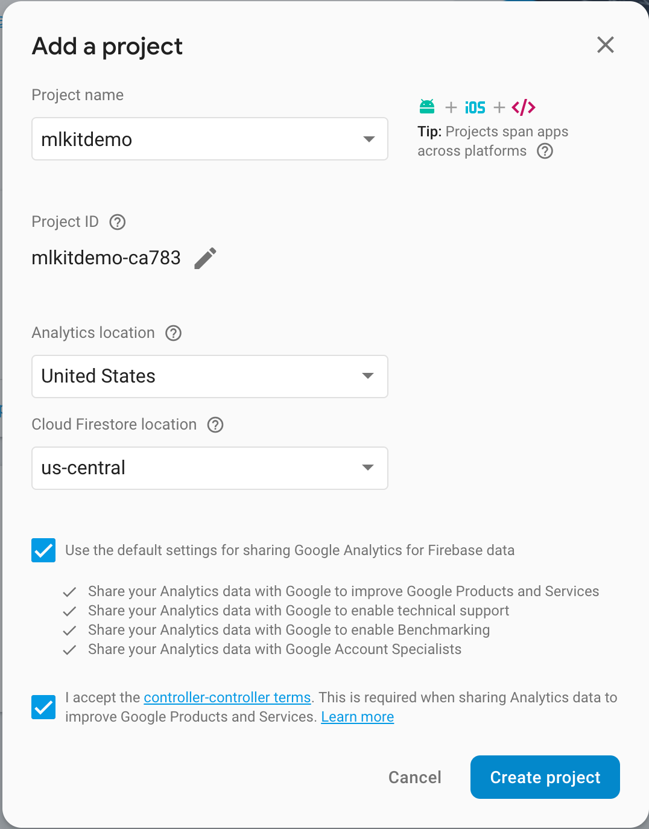This screenshot has height=829, width=649.
Task: Cancel the project creation
Action: (x=415, y=777)
